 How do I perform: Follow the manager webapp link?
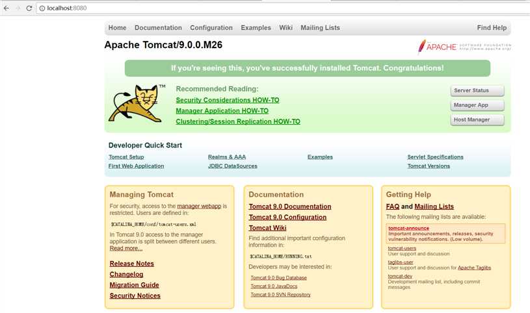[199, 206]
